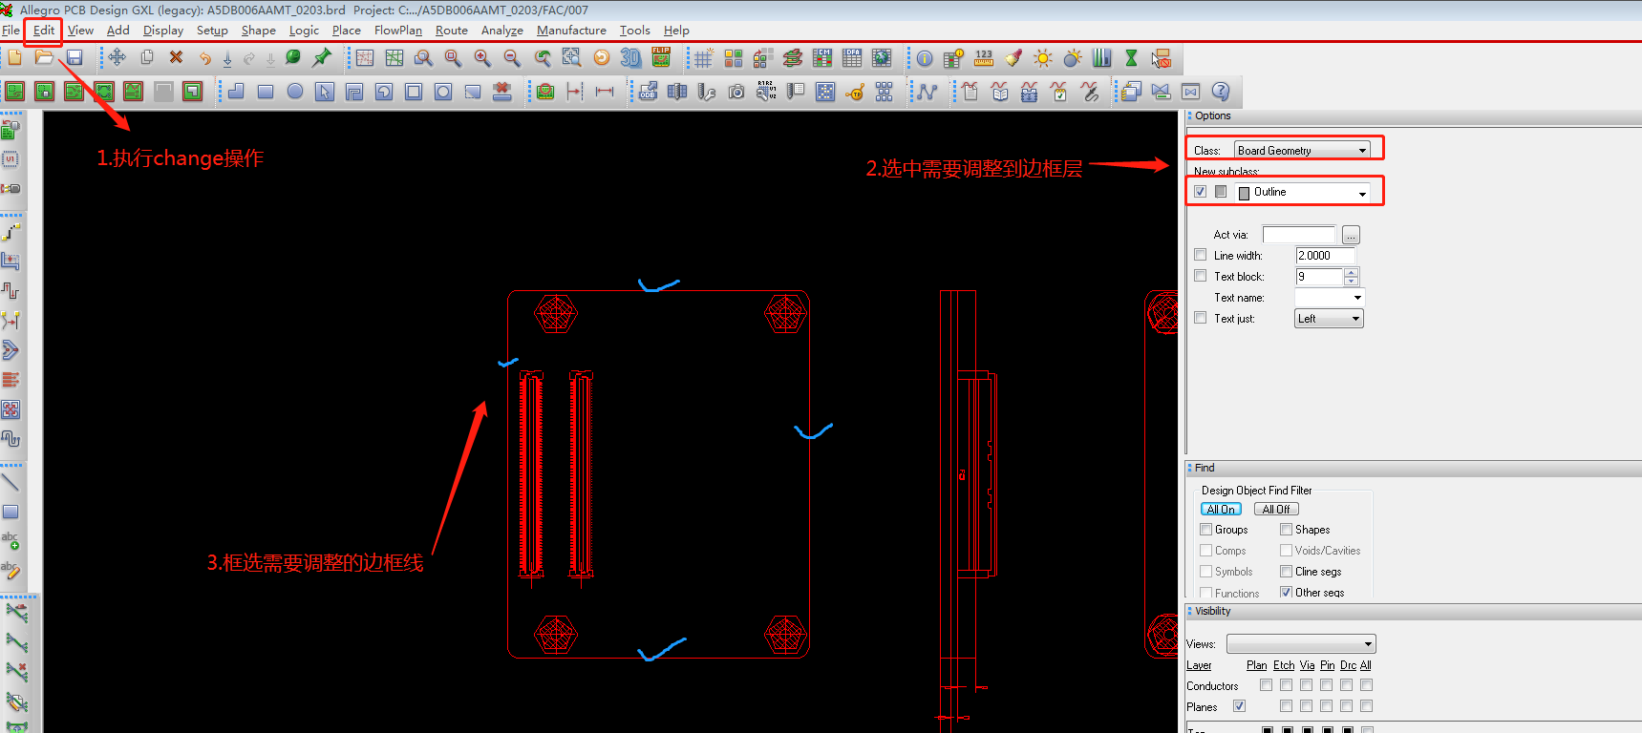Uncheck the Other segs find filter
Screen dimensions: 1642x733
(x=1287, y=593)
